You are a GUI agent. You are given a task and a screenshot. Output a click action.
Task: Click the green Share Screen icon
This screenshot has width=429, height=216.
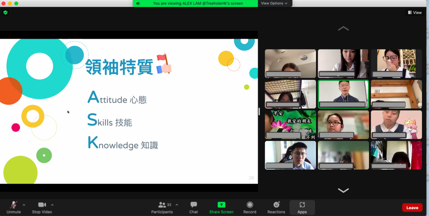point(221,205)
